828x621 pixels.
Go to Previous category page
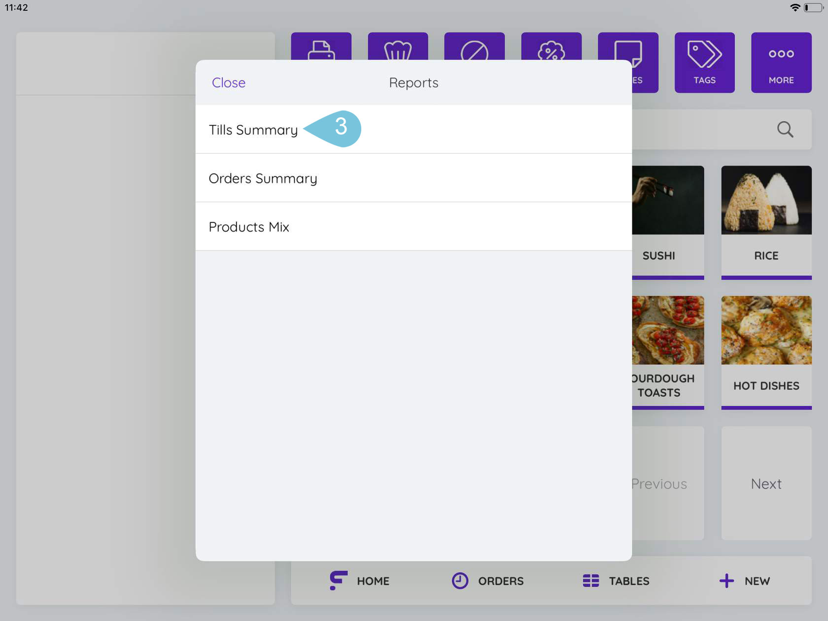[x=668, y=483]
